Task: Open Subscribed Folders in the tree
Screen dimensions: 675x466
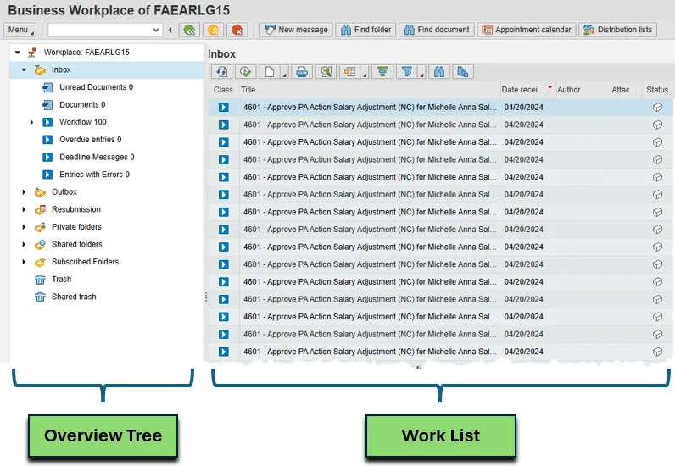Action: (x=86, y=262)
